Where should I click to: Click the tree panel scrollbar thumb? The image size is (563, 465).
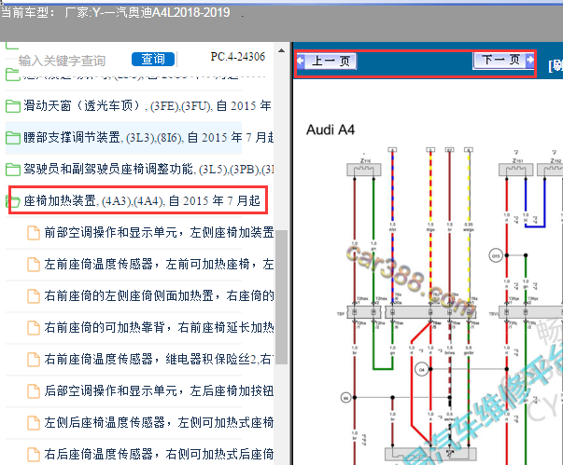pos(282,297)
